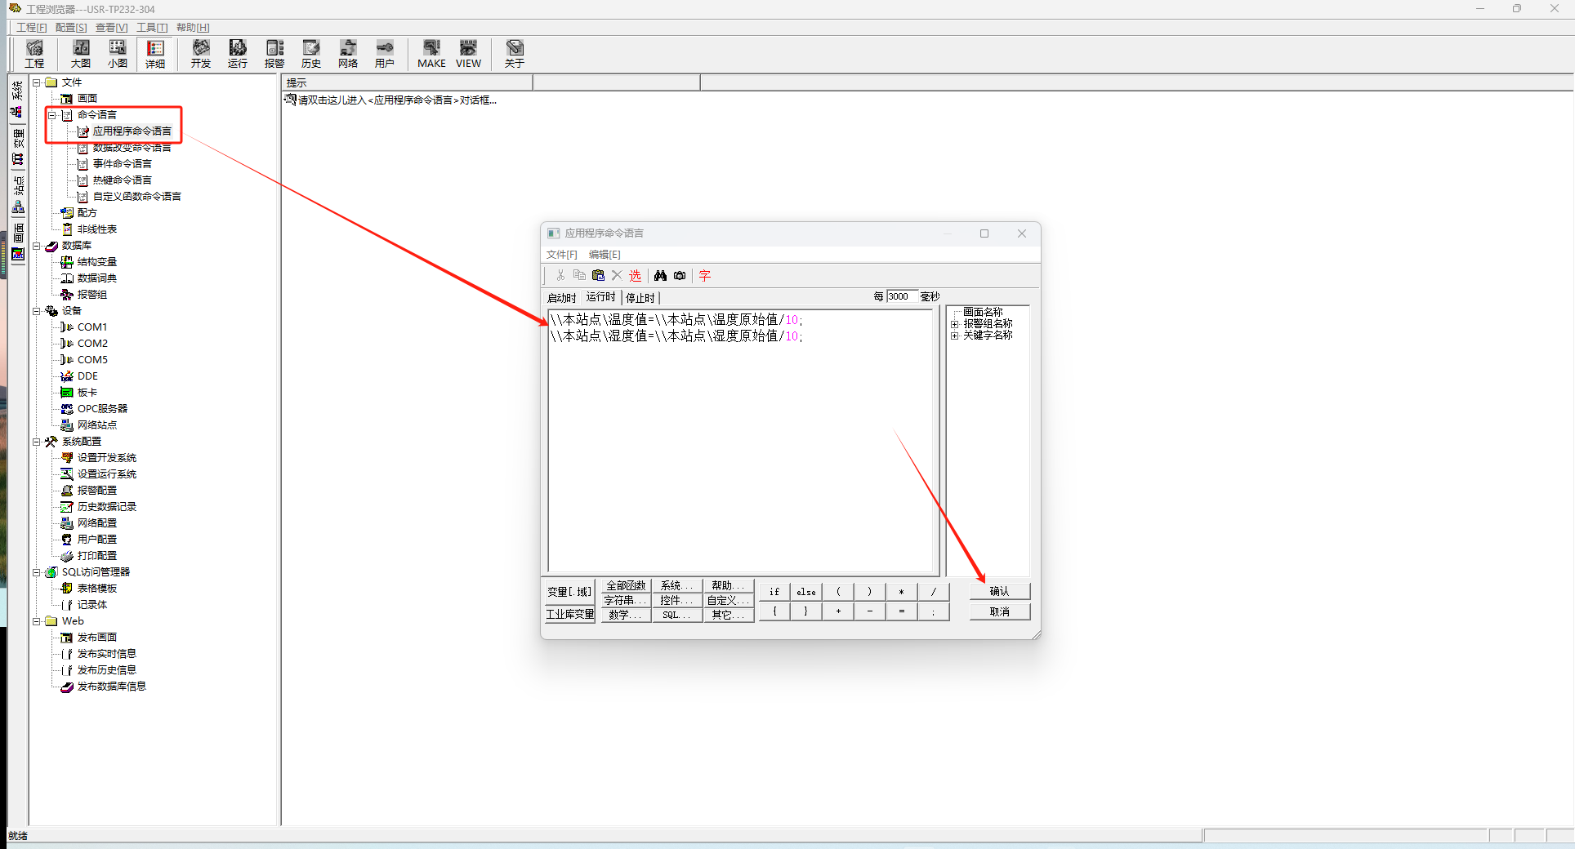This screenshot has width=1575, height=849.
Task: Select the 画面 vertical sidebar tab
Action: tap(18, 242)
